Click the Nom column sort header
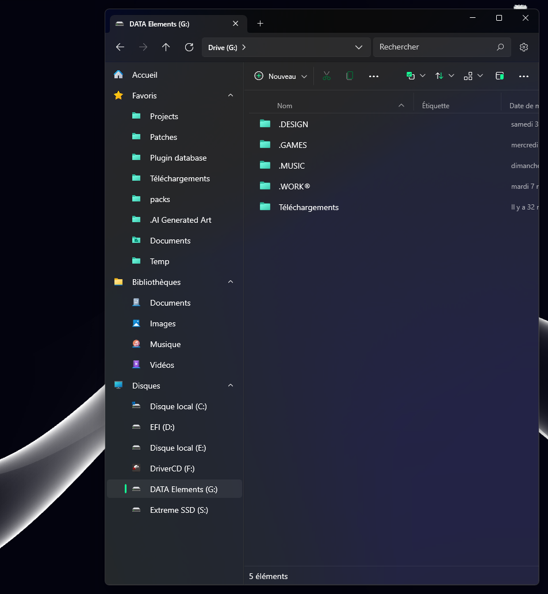This screenshot has height=594, width=548. 285,105
